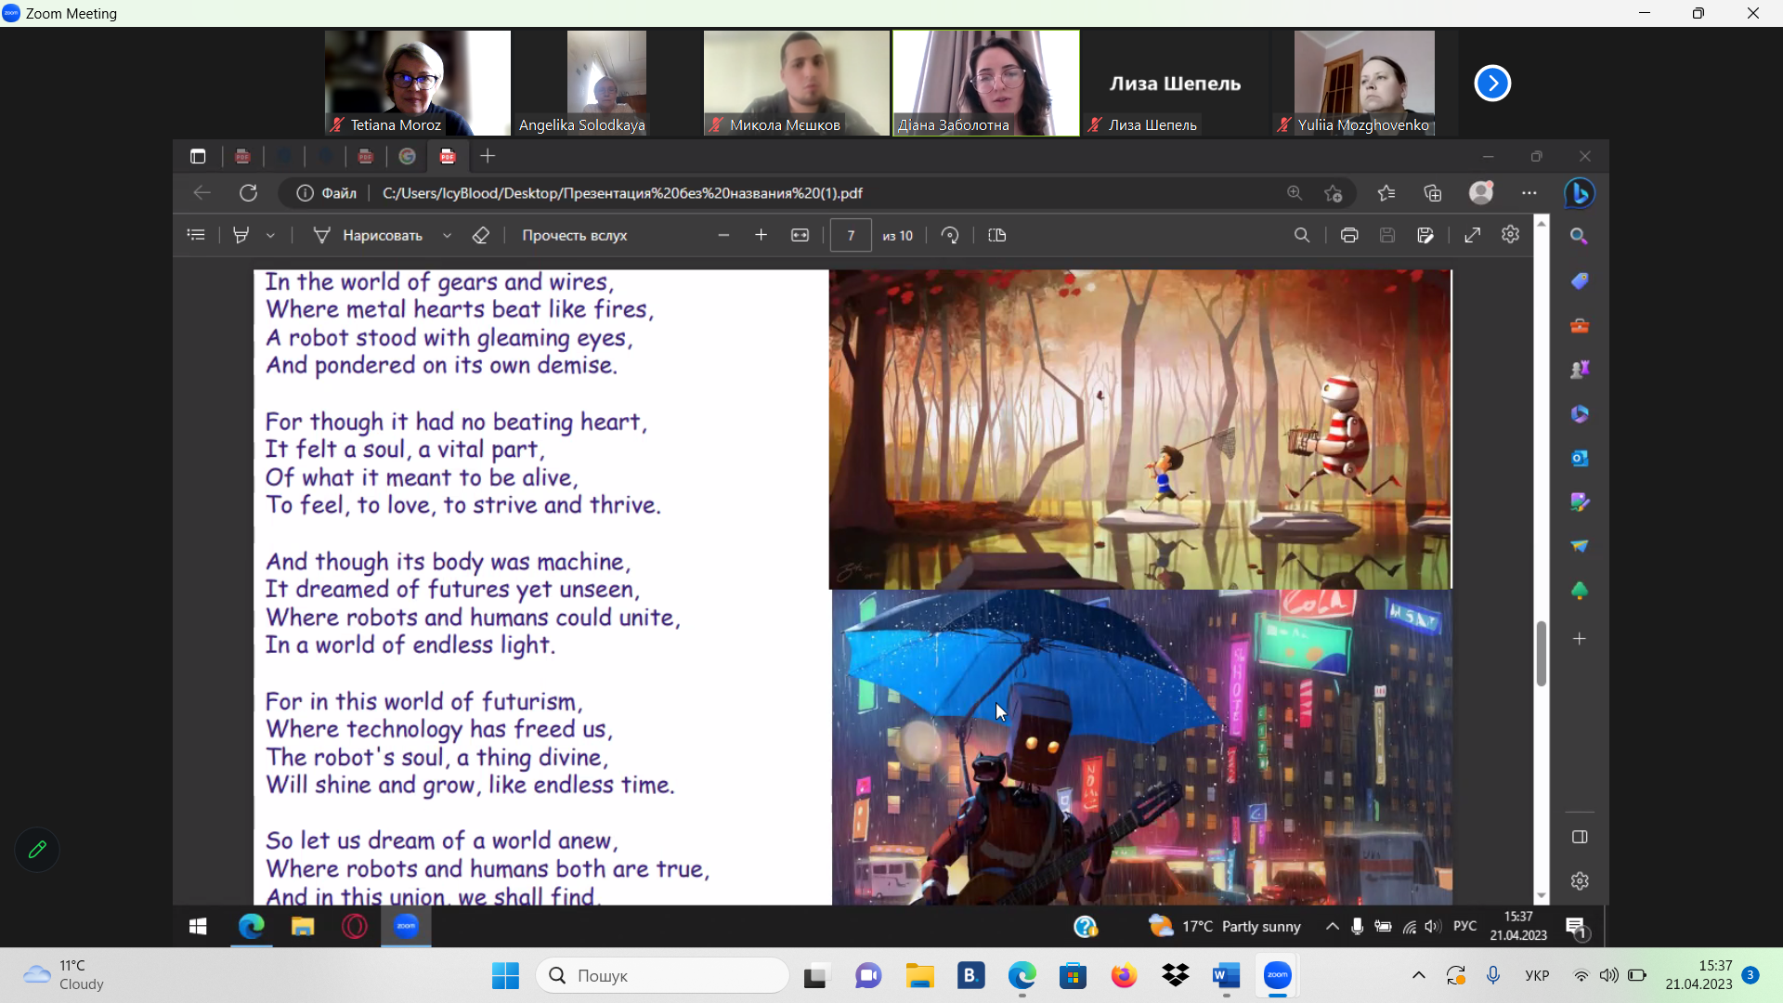Select Лиза Шепель participant tile

(1175, 83)
